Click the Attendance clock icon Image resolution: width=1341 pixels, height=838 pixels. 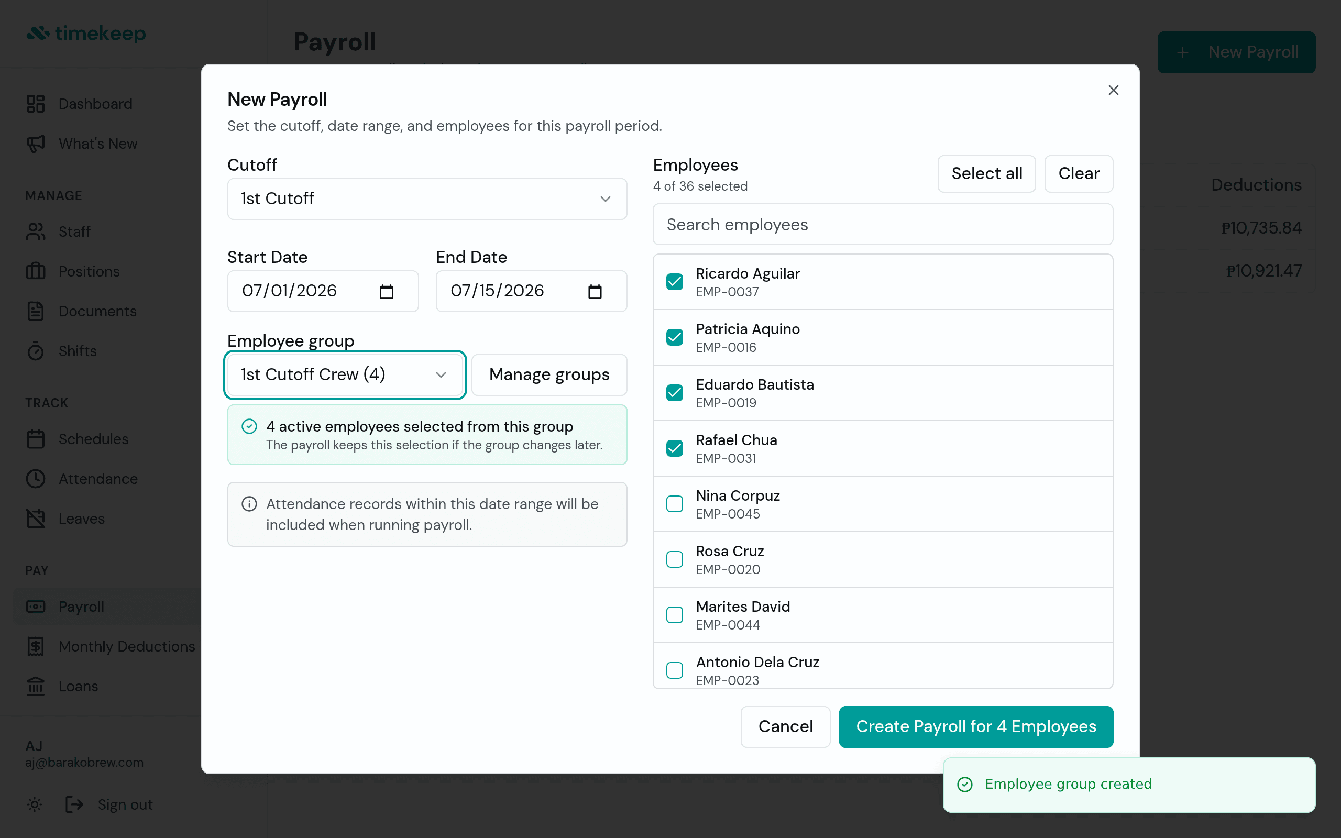point(36,479)
